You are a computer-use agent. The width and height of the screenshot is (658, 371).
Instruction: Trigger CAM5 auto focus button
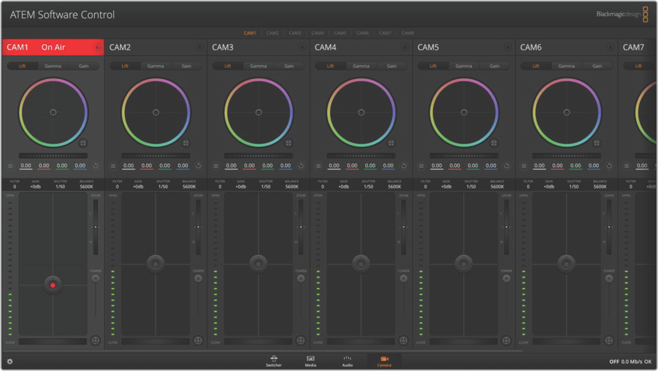506,340
